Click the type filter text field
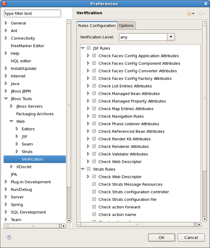 (32, 14)
